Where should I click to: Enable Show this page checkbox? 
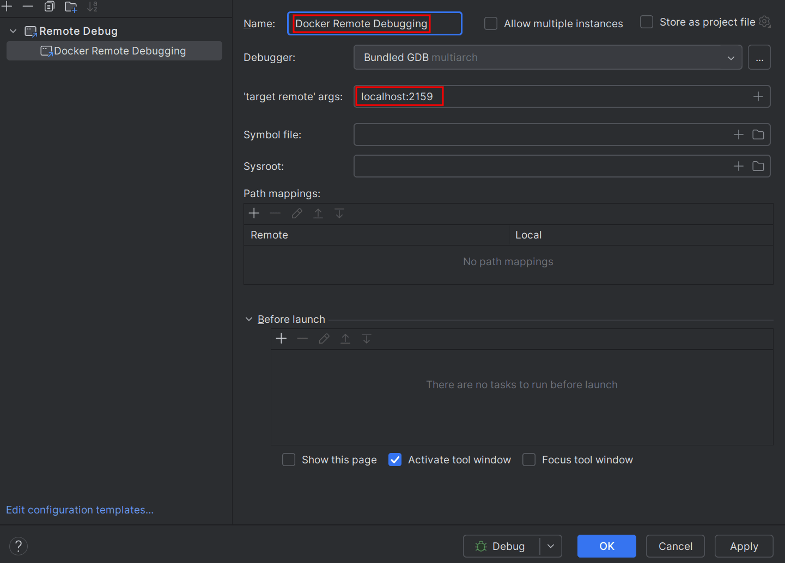point(289,460)
